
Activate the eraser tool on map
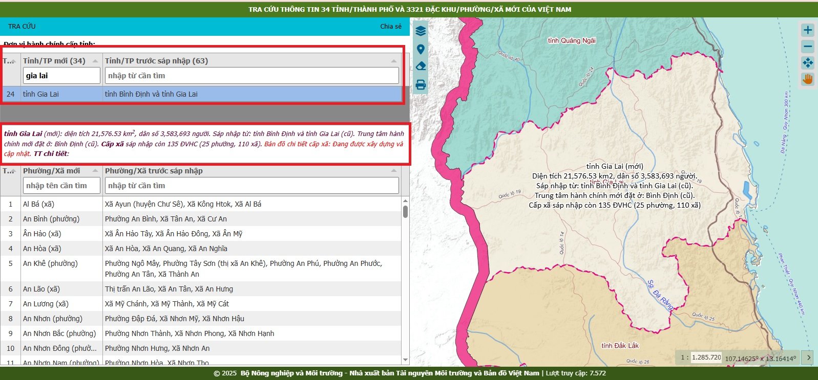click(x=421, y=66)
